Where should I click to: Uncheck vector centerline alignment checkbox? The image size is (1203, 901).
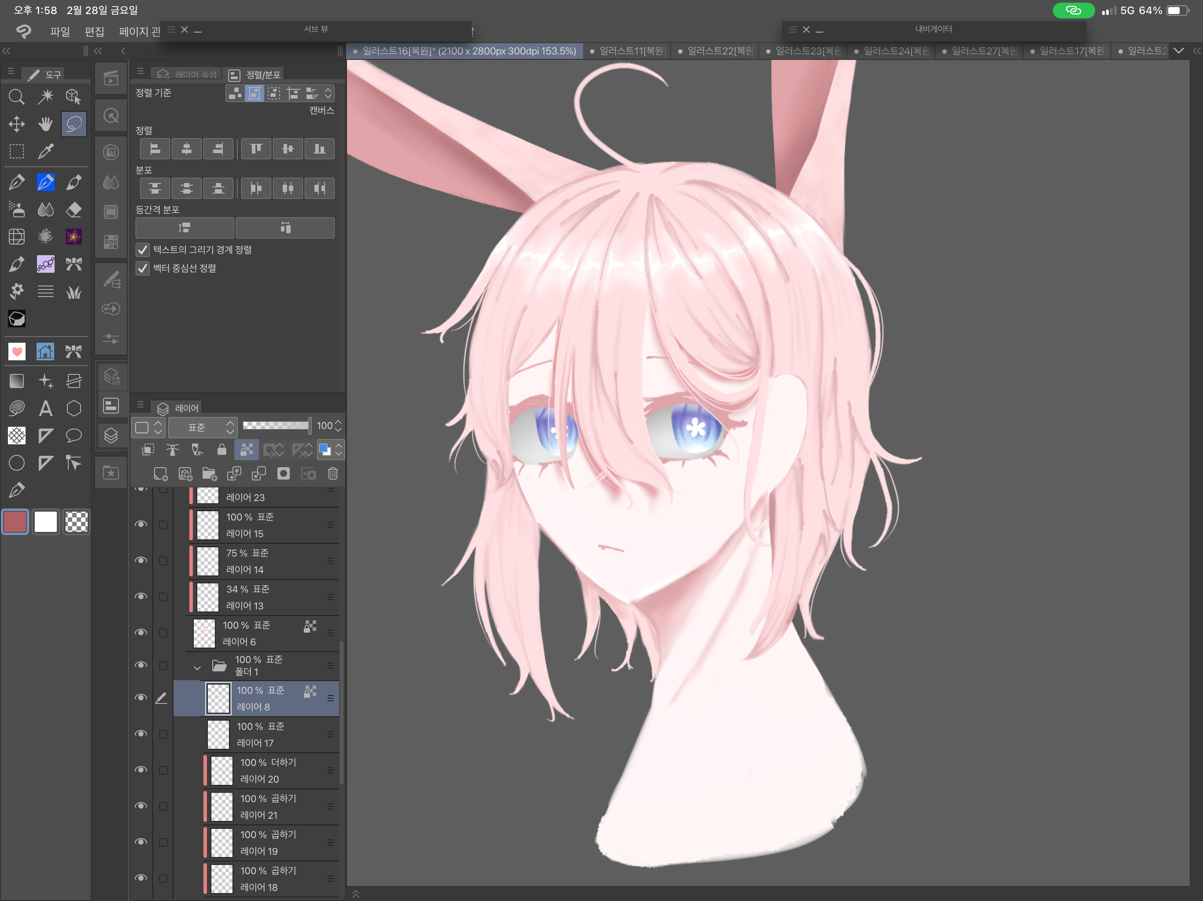coord(143,268)
